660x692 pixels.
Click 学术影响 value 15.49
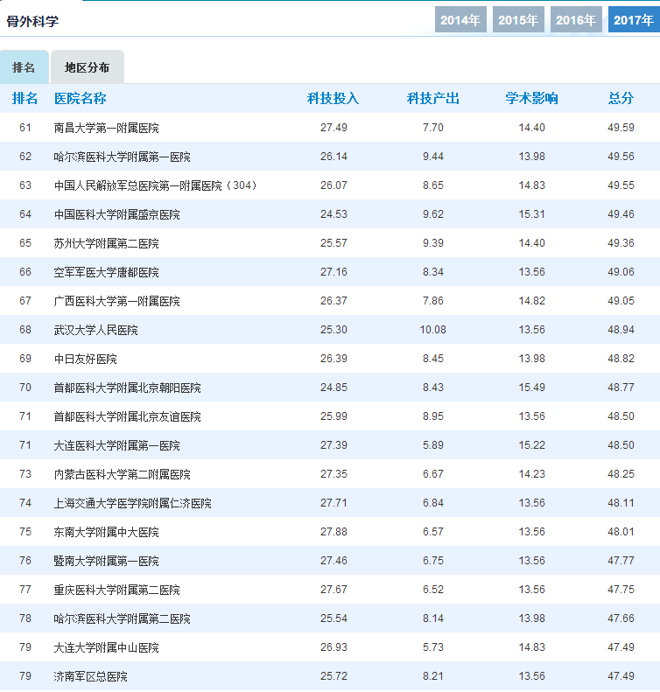click(x=531, y=388)
